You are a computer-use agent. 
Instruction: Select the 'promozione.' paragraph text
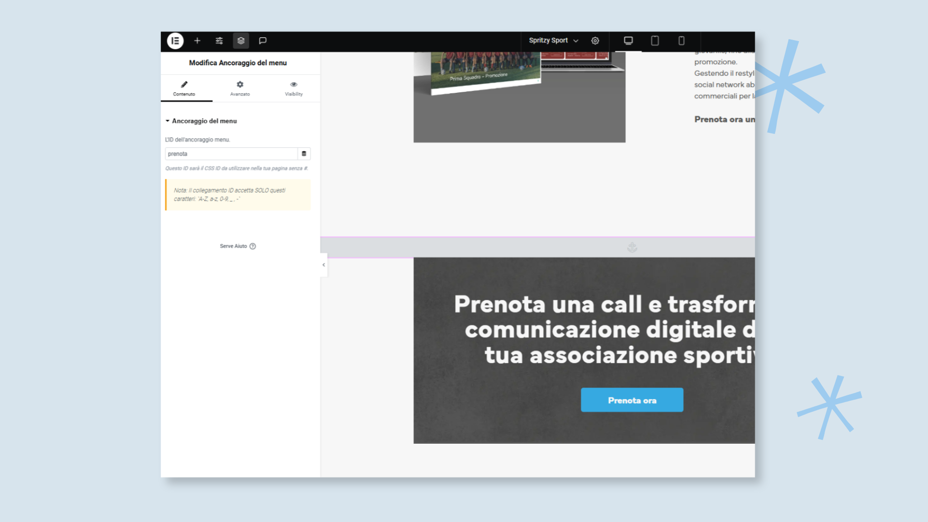(716, 62)
